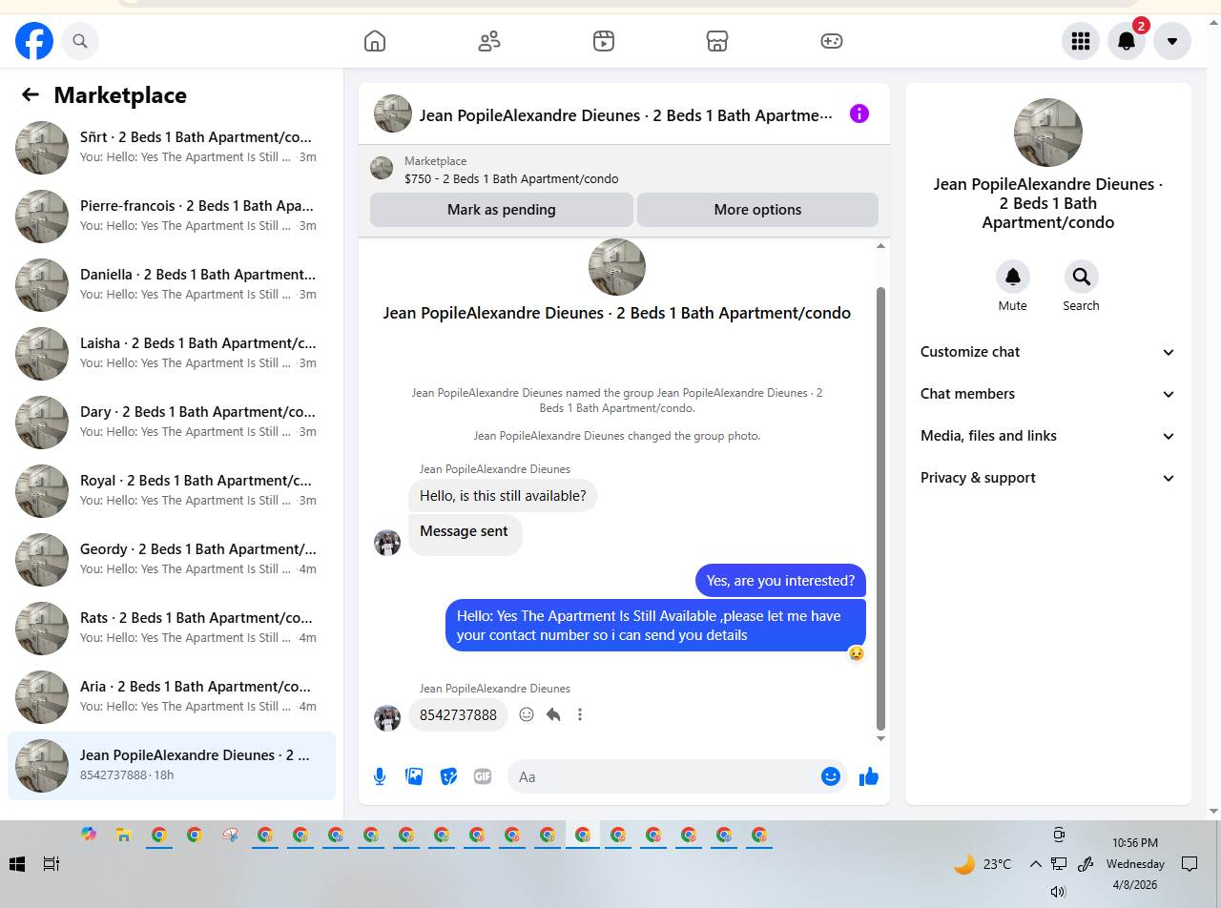The width and height of the screenshot is (1221, 908).
Task: Expand Privacy & support section
Action: click(1047, 478)
